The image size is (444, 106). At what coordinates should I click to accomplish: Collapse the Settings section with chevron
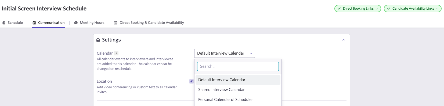coord(344,40)
